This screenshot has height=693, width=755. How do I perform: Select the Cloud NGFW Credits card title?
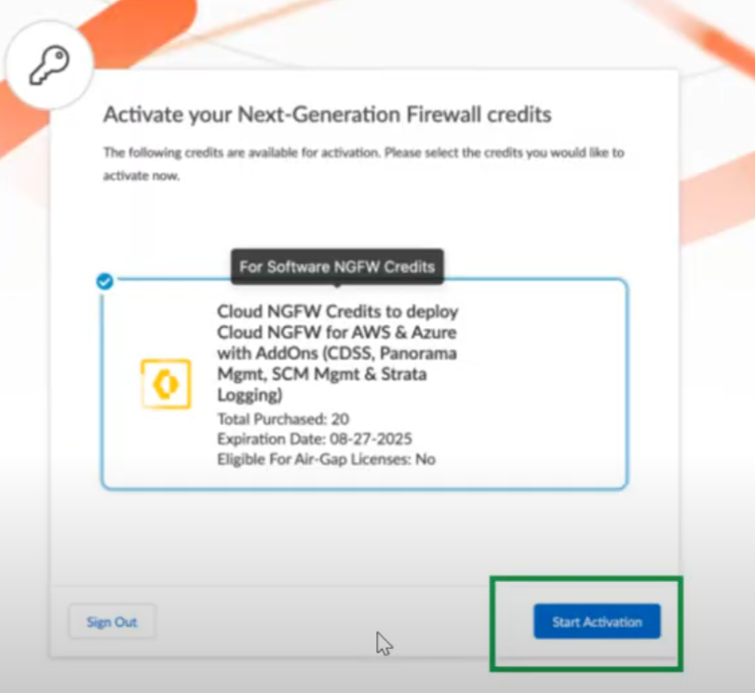(x=337, y=311)
